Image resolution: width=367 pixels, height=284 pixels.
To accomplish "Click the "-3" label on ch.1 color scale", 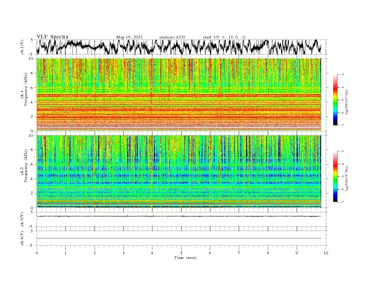I will coord(342,75).
